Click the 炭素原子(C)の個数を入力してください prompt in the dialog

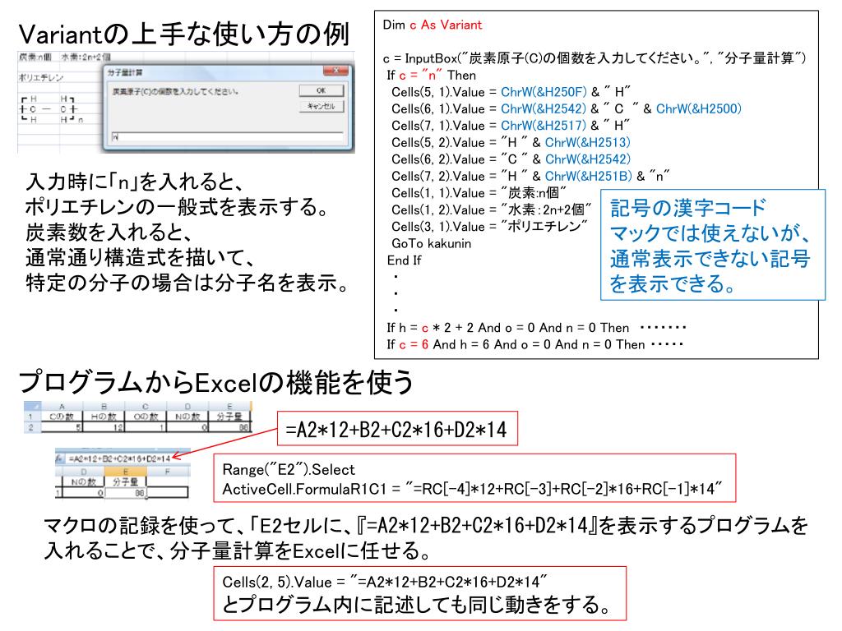(175, 92)
